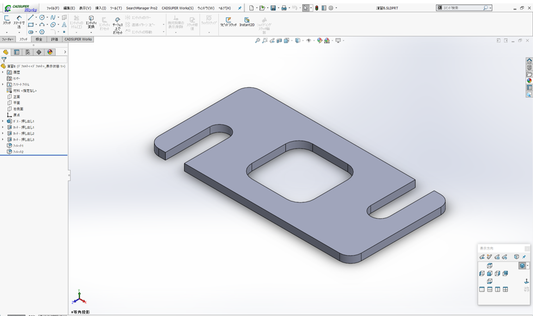Expand the ボス-押し出し1 feature
Viewport: 533px width, 316px height.
pyautogui.click(x=3, y=121)
